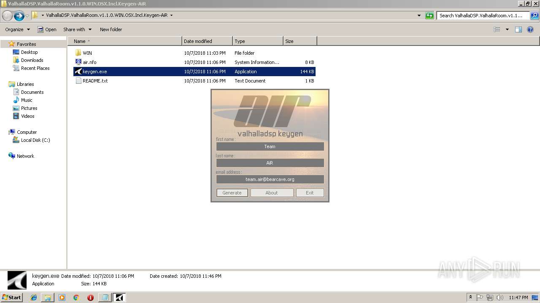Viewport: 540px width, 303px height.
Task: Click the last name field containing AiR
Action: click(x=270, y=163)
